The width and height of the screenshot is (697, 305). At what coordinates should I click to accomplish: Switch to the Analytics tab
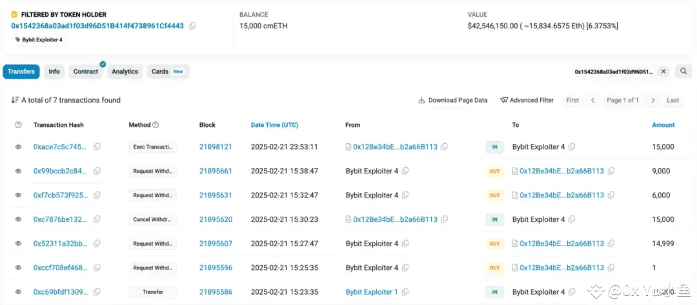pos(125,72)
